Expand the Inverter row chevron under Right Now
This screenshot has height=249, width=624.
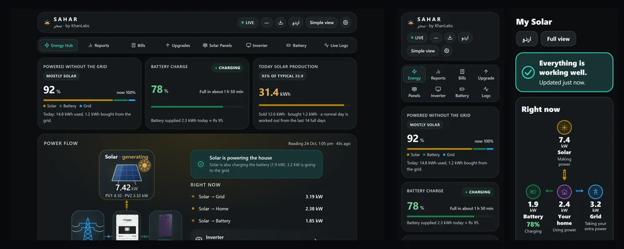pyautogui.click(x=316, y=239)
